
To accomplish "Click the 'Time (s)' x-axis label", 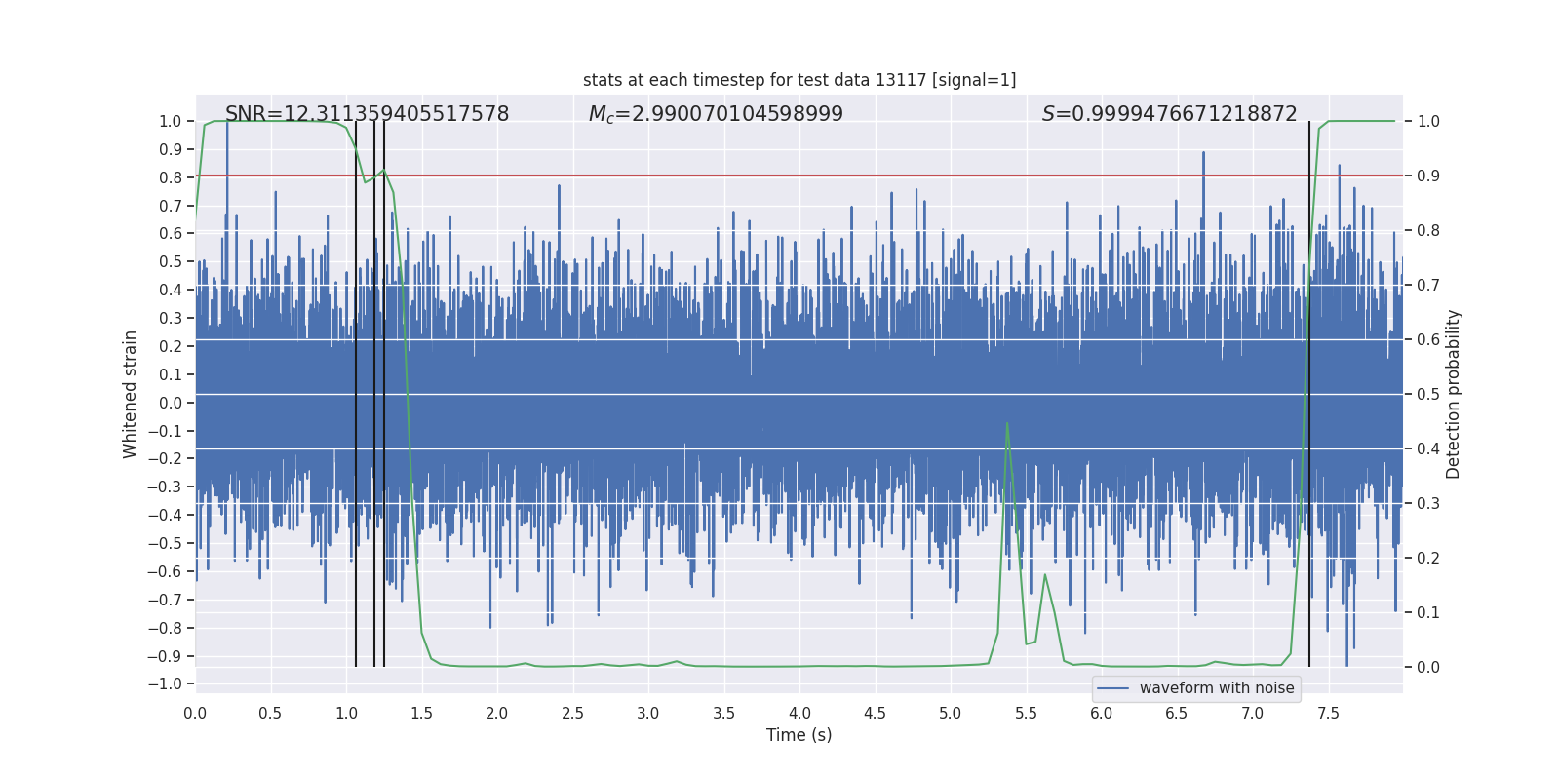I will 799,735.
